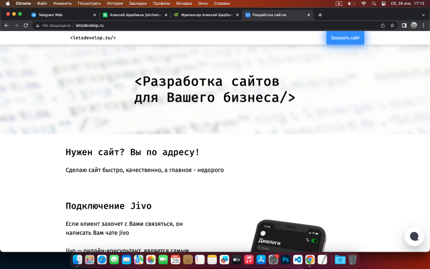Launch FaceTime from the Dock
Screen dimensions: 430x269
pos(163,259)
